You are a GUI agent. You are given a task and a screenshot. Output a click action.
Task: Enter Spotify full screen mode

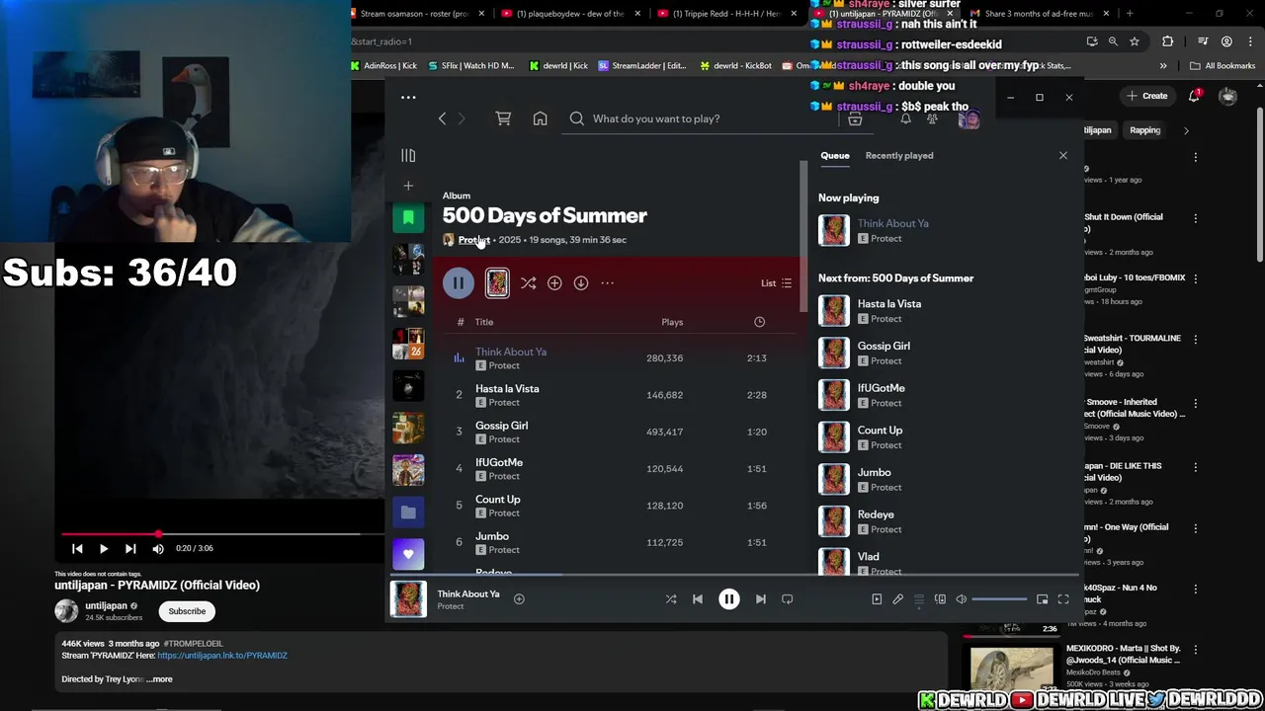(x=1063, y=598)
